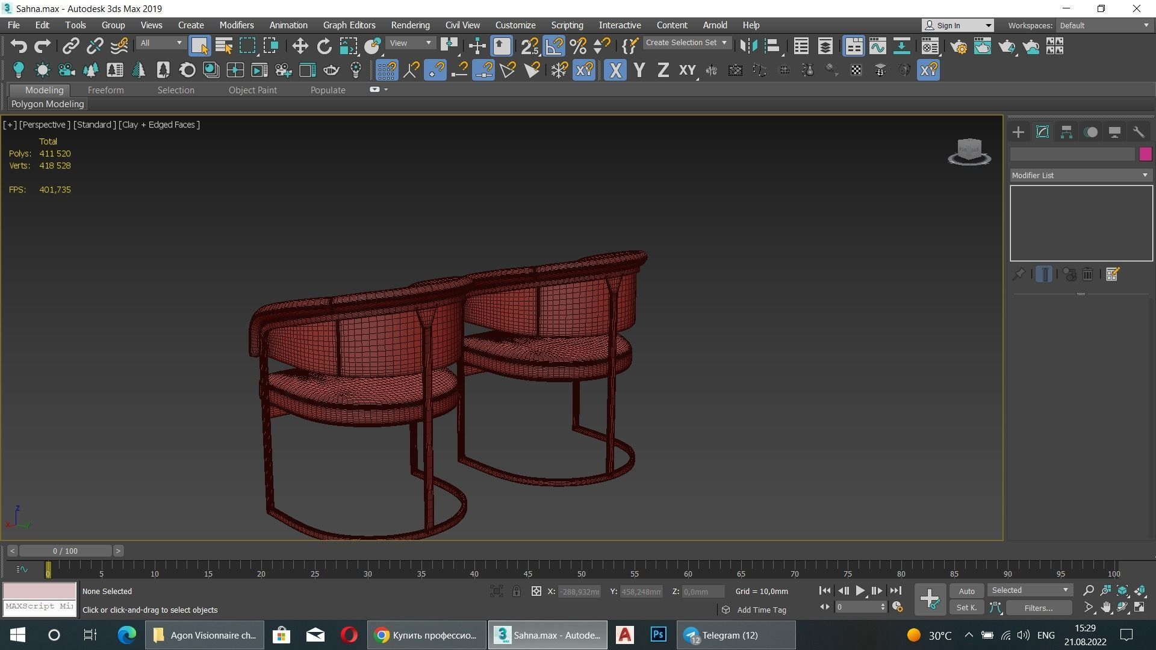Open the View reference coordinate dropdown
The width and height of the screenshot is (1156, 650).
(x=411, y=43)
